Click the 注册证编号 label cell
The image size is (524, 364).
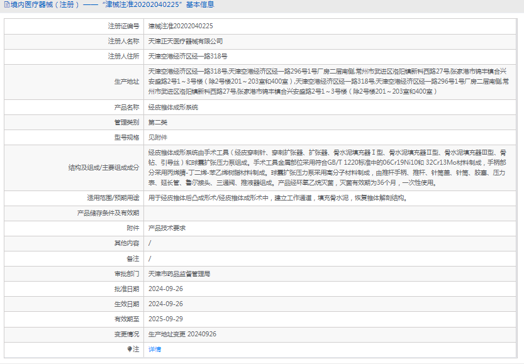pyautogui.click(x=74, y=26)
